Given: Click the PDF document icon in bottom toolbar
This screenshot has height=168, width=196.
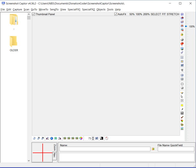Looking at the screenshot, I should coord(107,138).
